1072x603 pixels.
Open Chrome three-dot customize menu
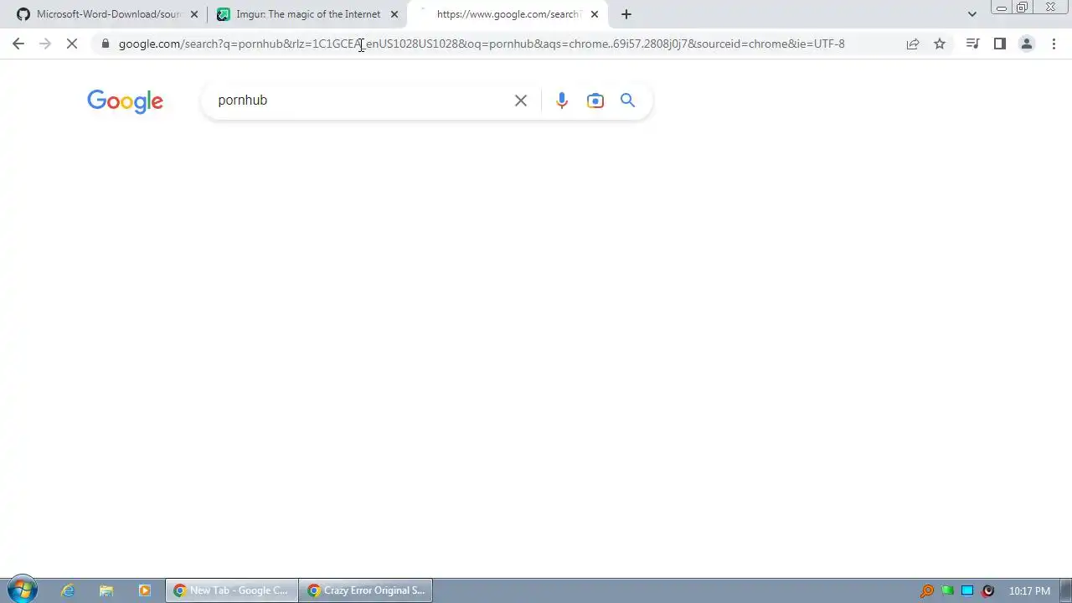tap(1054, 44)
